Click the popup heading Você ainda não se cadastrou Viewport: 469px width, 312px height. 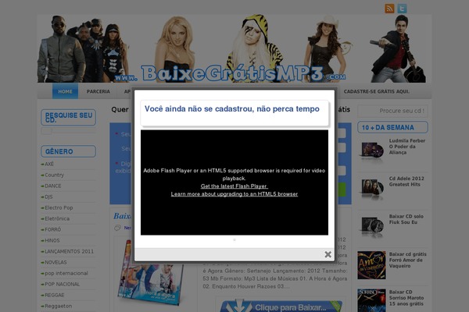pyautogui.click(x=232, y=108)
